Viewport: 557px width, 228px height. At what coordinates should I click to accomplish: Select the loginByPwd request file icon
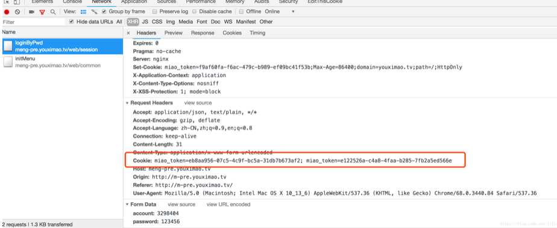click(x=8, y=46)
